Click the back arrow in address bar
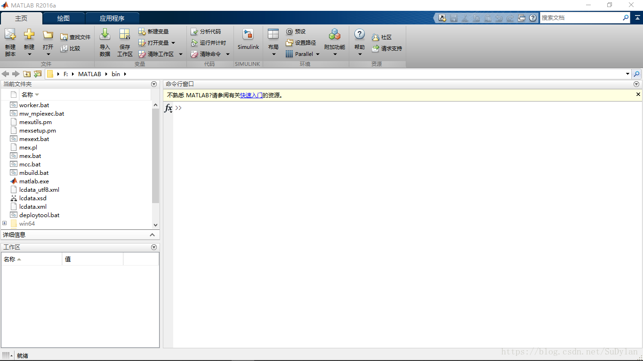The height and width of the screenshot is (361, 643). [x=6, y=74]
